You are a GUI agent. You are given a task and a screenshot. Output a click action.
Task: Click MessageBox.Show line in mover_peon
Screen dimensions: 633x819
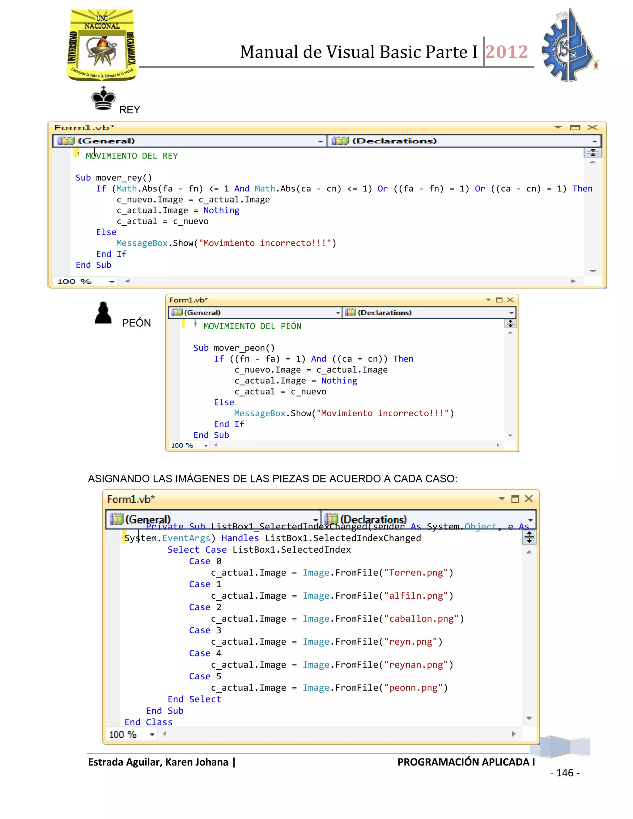point(344,413)
